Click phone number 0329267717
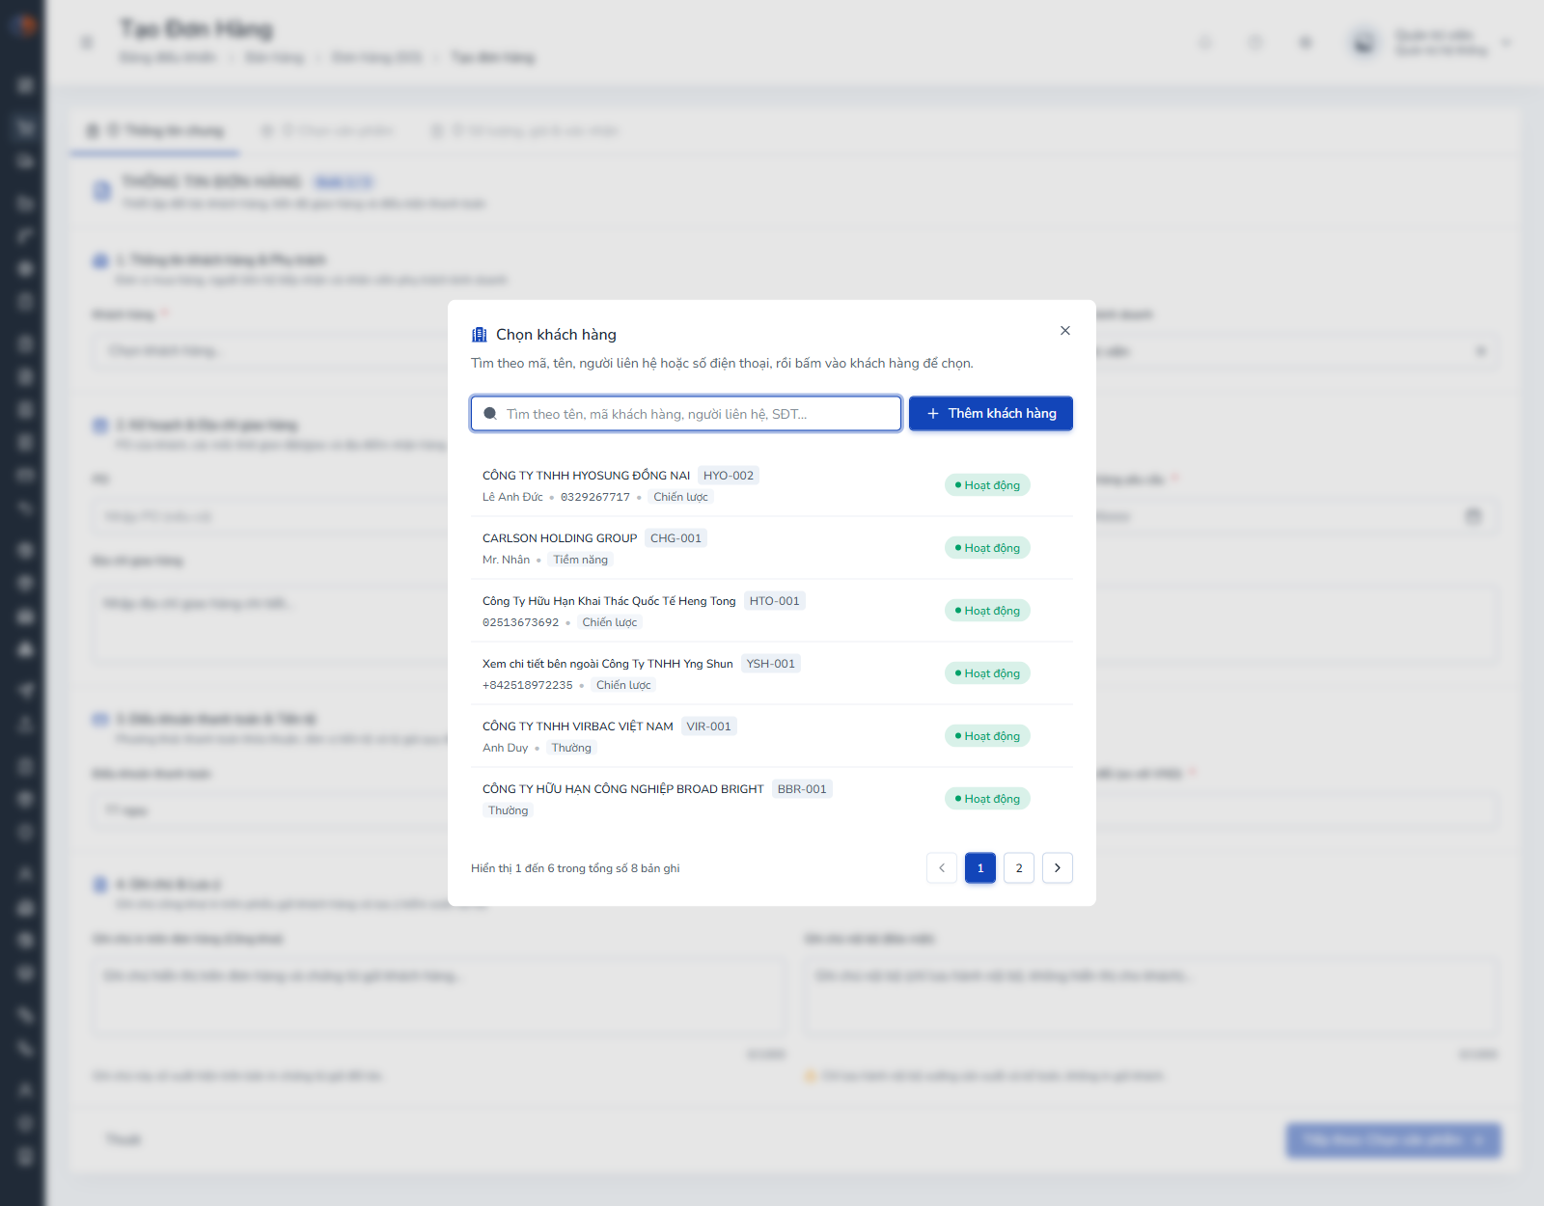This screenshot has height=1206, width=1544. (x=595, y=498)
